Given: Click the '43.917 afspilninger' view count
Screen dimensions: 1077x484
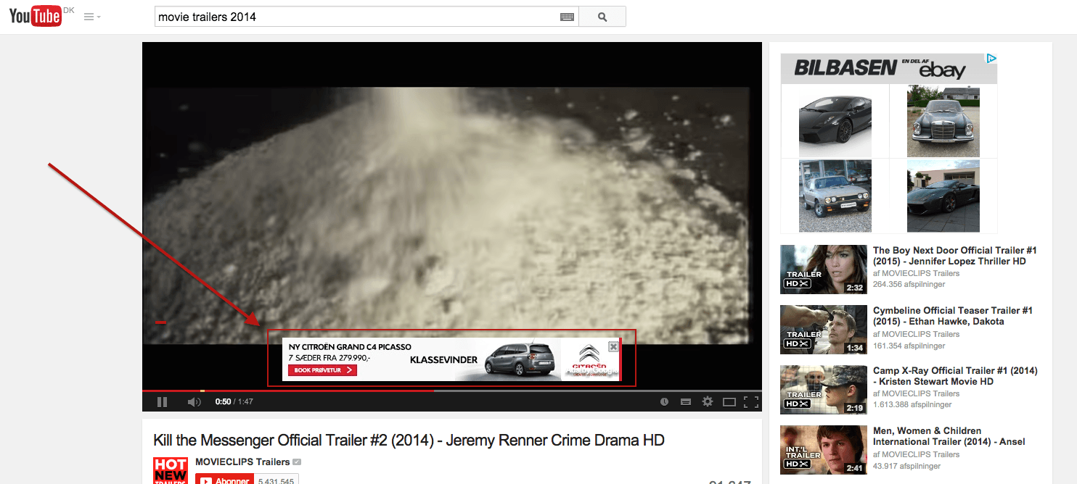Looking at the screenshot, I should pos(907,465).
